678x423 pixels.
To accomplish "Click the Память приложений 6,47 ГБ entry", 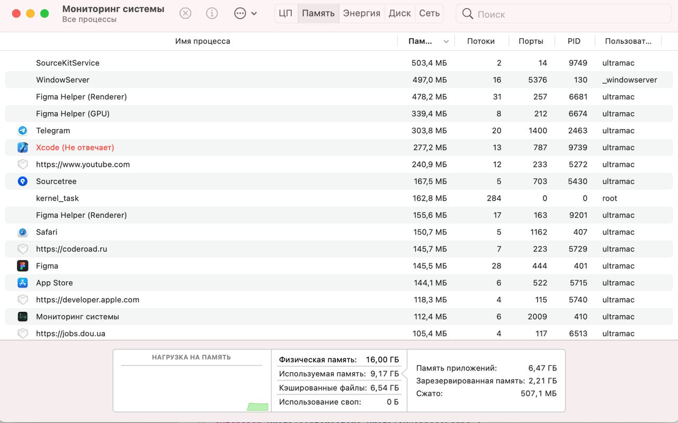I will 486,368.
